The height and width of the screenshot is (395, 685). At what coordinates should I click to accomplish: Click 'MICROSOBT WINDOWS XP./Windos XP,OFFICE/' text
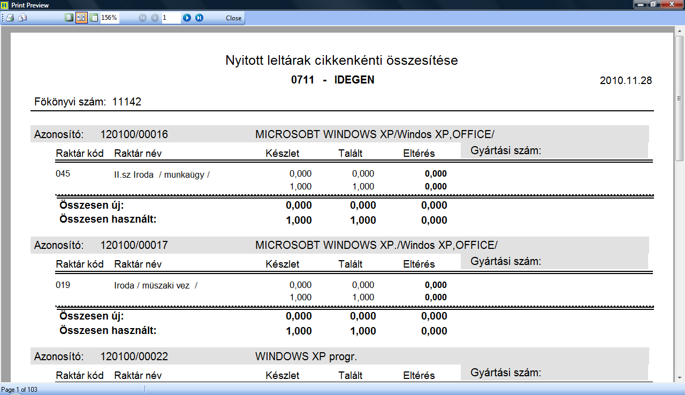tap(376, 245)
